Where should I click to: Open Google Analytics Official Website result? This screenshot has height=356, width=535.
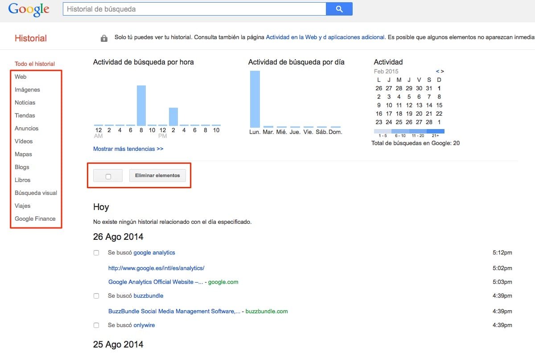coord(156,282)
